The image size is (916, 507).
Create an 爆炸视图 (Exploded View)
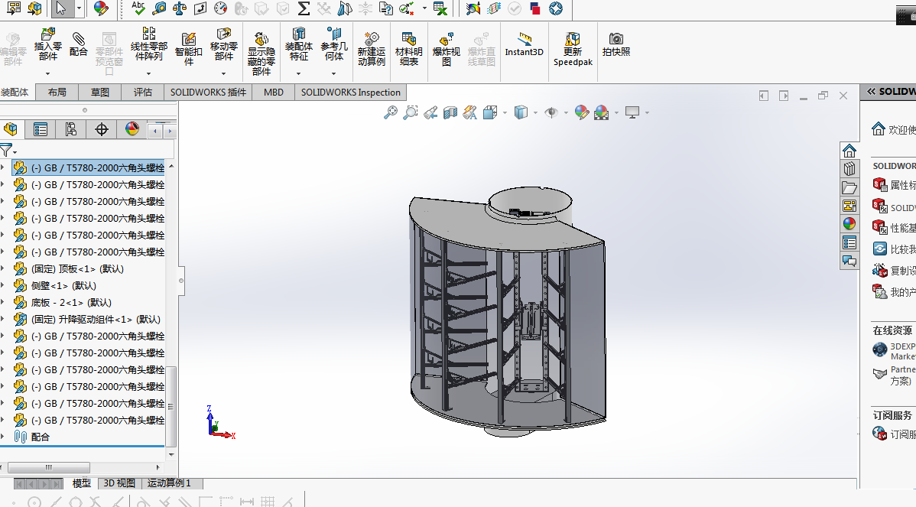(x=447, y=49)
